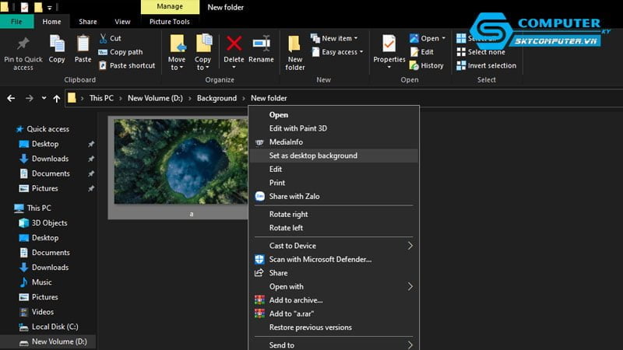Open 3D Objects under This PC
The width and height of the screenshot is (623, 350).
[x=43, y=223]
